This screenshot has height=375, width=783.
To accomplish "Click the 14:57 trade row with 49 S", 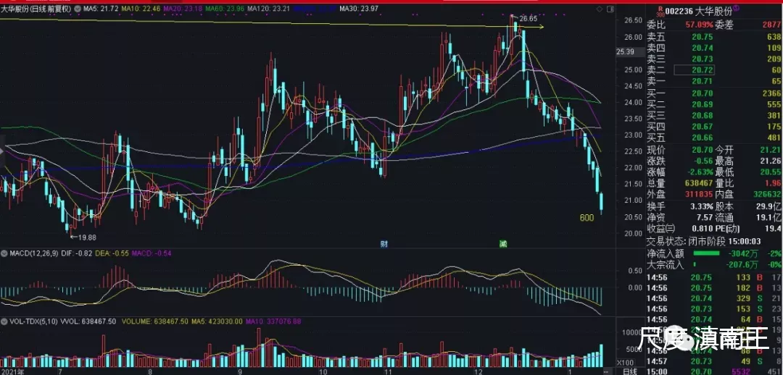I will click(x=714, y=361).
